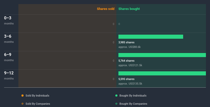Click the Shares bought column header
This screenshot has height=107, width=210.
[x=129, y=9]
